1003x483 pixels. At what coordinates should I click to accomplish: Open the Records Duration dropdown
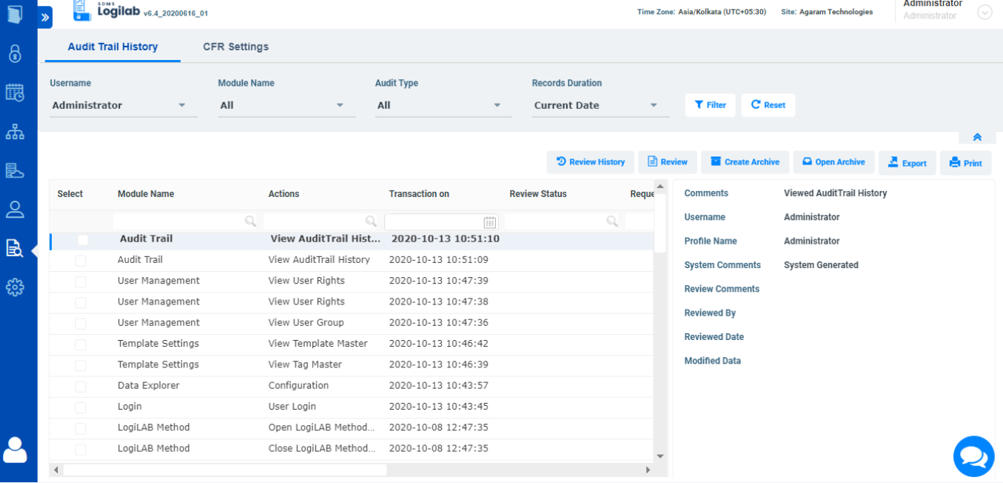[600, 105]
